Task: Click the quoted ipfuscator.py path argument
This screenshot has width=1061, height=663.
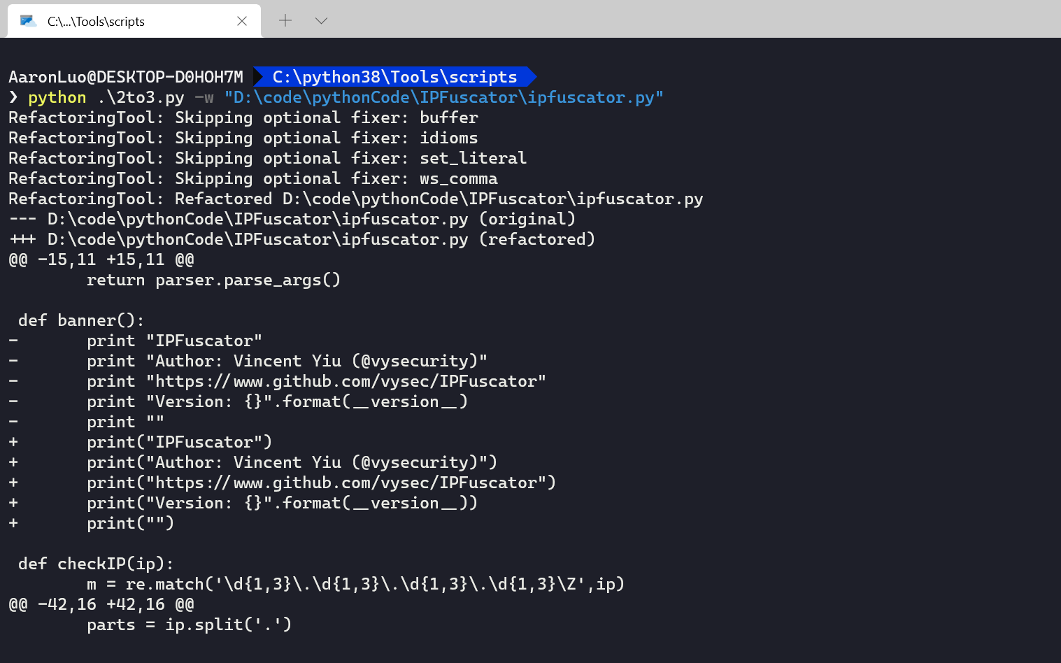Action: pyautogui.click(x=443, y=97)
